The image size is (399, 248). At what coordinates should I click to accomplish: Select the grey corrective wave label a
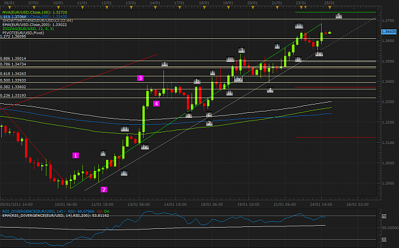[188, 115]
